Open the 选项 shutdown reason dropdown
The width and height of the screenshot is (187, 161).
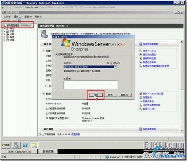(116, 67)
